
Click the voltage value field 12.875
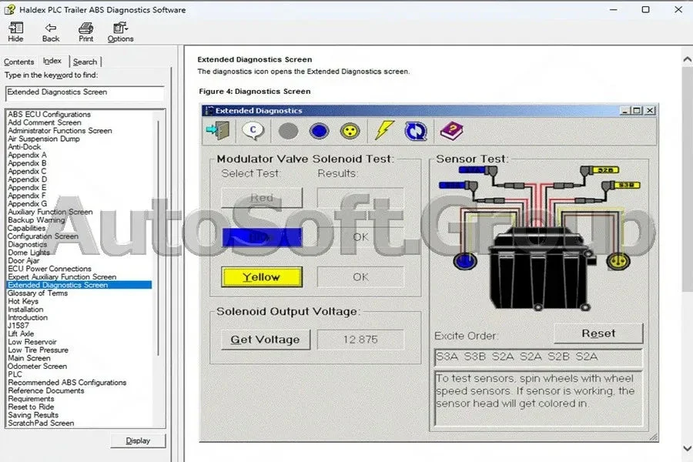(x=360, y=340)
